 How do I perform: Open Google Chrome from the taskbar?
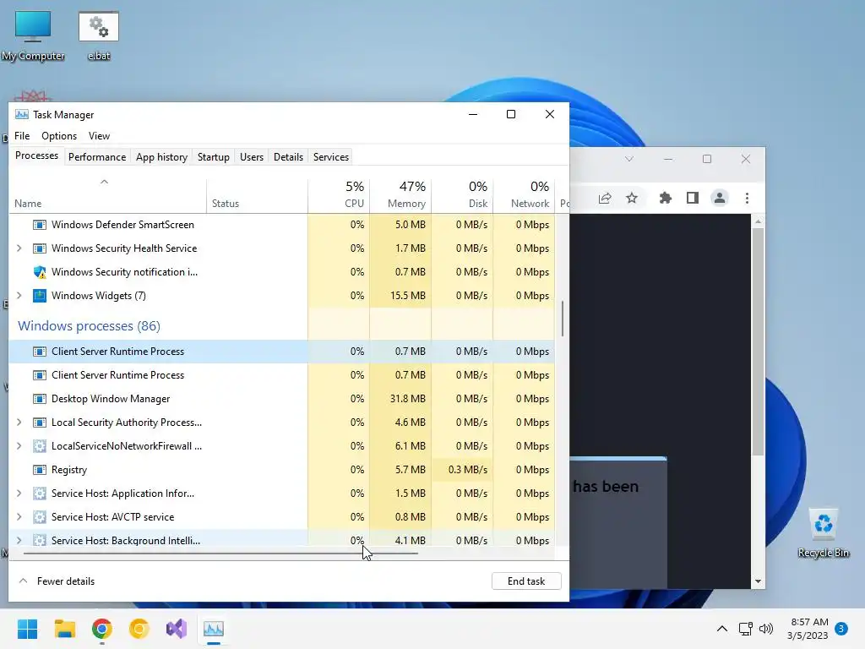pos(102,629)
